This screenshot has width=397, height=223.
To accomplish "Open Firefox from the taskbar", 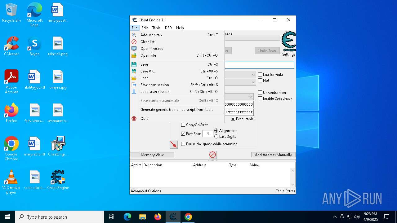I will pos(158,217).
